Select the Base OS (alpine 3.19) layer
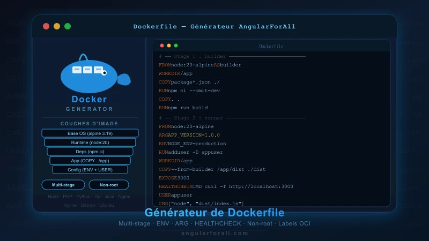 (x=90, y=133)
